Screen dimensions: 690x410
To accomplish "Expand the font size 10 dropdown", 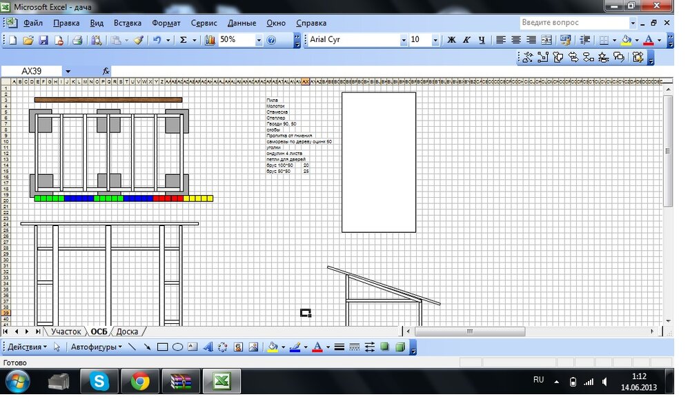I will pyautogui.click(x=435, y=40).
